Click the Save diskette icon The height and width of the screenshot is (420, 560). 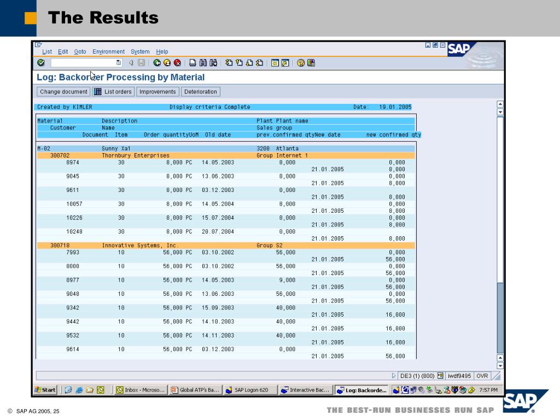click(142, 63)
